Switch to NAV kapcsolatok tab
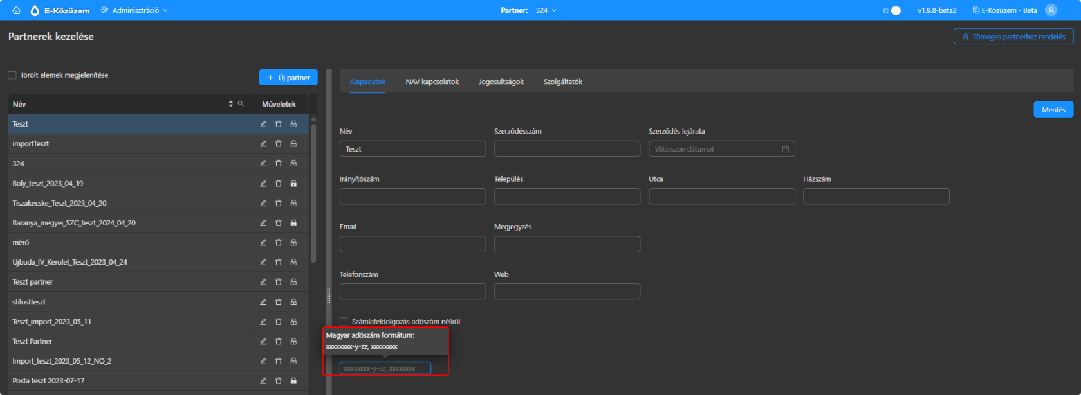 click(432, 82)
